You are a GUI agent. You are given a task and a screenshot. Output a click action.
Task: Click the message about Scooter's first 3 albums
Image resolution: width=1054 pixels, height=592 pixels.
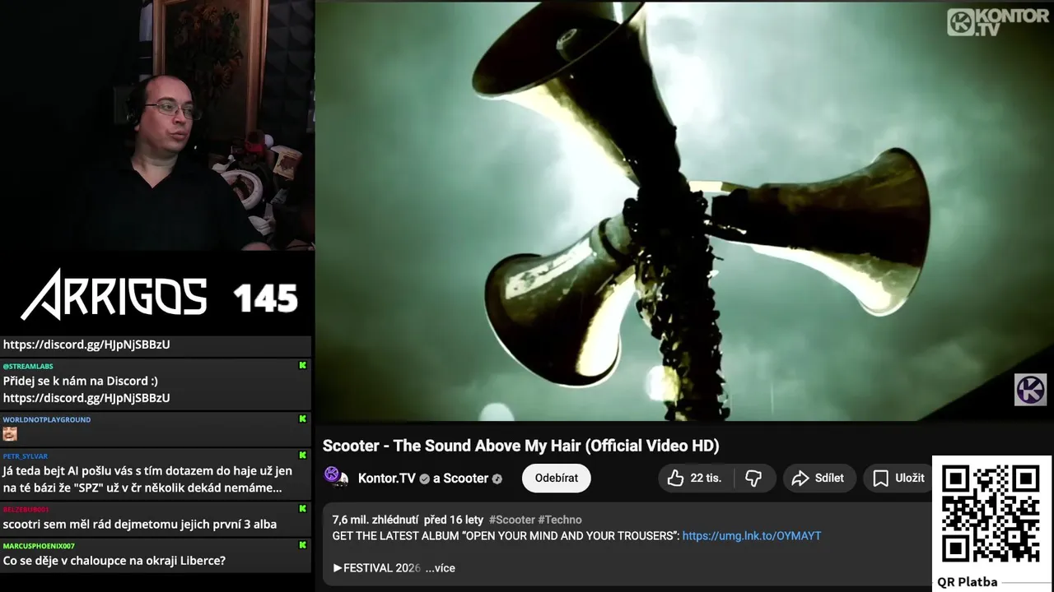[x=140, y=524]
